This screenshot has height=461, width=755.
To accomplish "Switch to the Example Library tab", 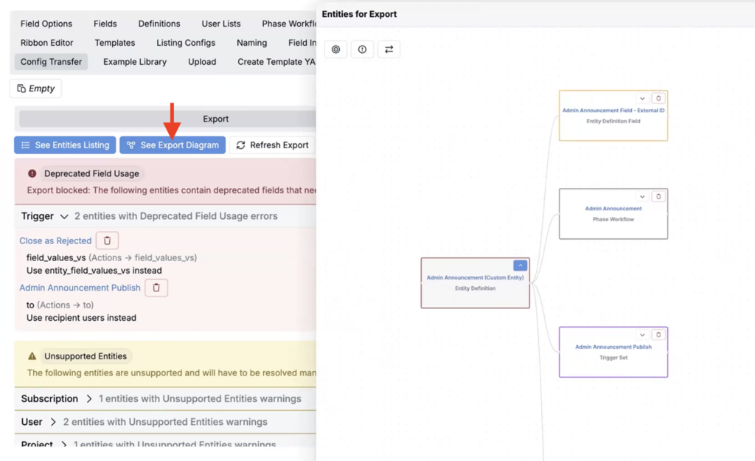I will [x=135, y=62].
